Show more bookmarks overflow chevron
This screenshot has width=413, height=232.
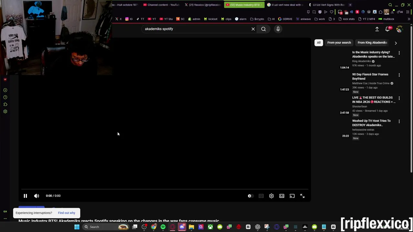[409, 19]
